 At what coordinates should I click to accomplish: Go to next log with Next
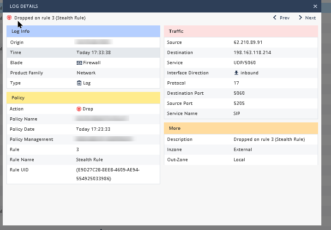pos(307,18)
